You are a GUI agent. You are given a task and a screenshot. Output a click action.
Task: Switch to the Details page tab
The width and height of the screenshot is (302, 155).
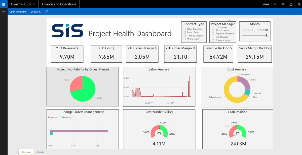click(x=40, y=152)
